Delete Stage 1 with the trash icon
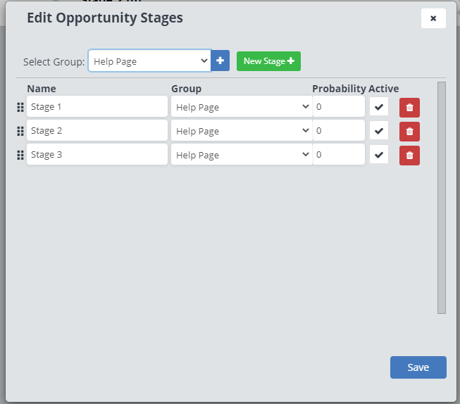This screenshot has width=460, height=404. (409, 108)
